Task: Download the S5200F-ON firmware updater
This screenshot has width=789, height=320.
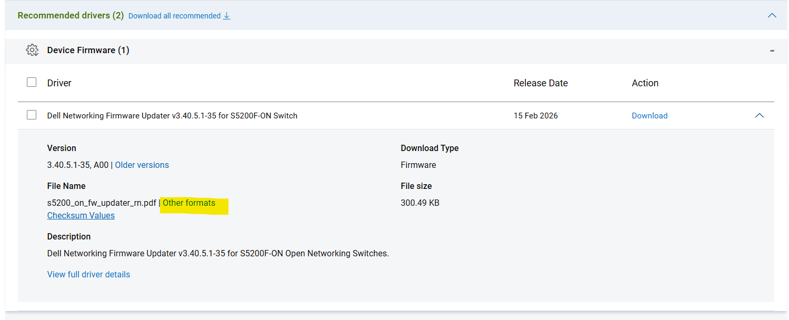Action: click(x=650, y=116)
